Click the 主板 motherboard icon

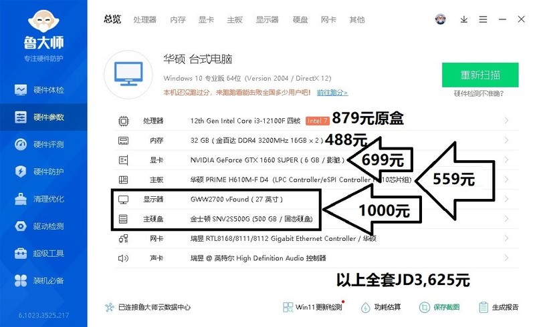[123, 180]
